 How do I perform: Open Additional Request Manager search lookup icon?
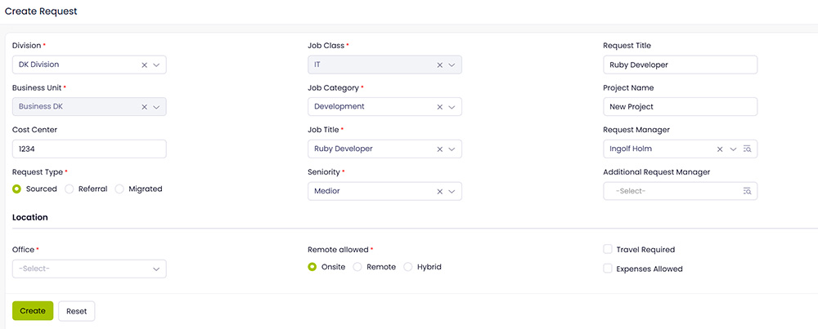pos(747,191)
